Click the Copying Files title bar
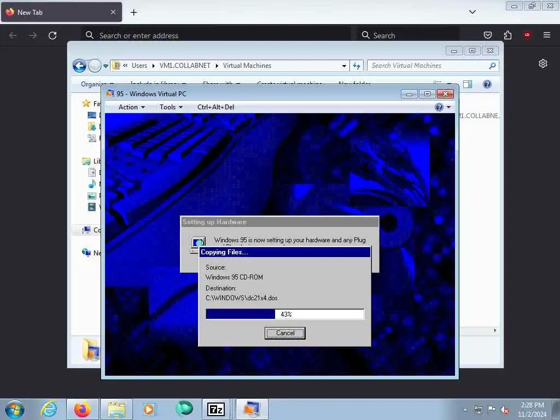560x420 pixels. (x=284, y=252)
